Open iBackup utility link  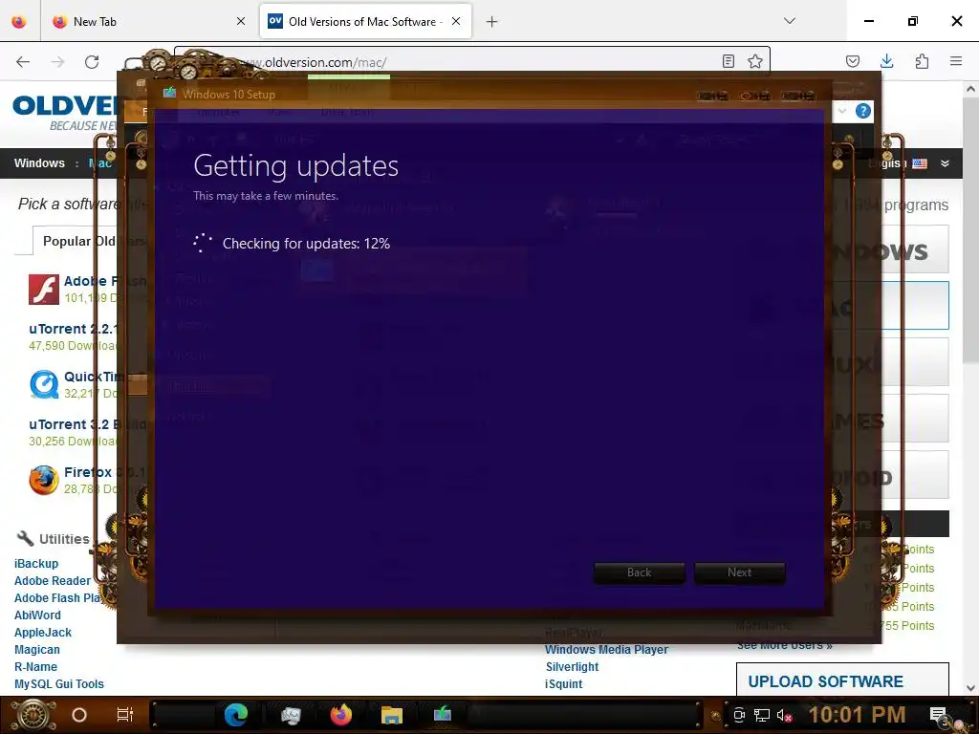36,564
